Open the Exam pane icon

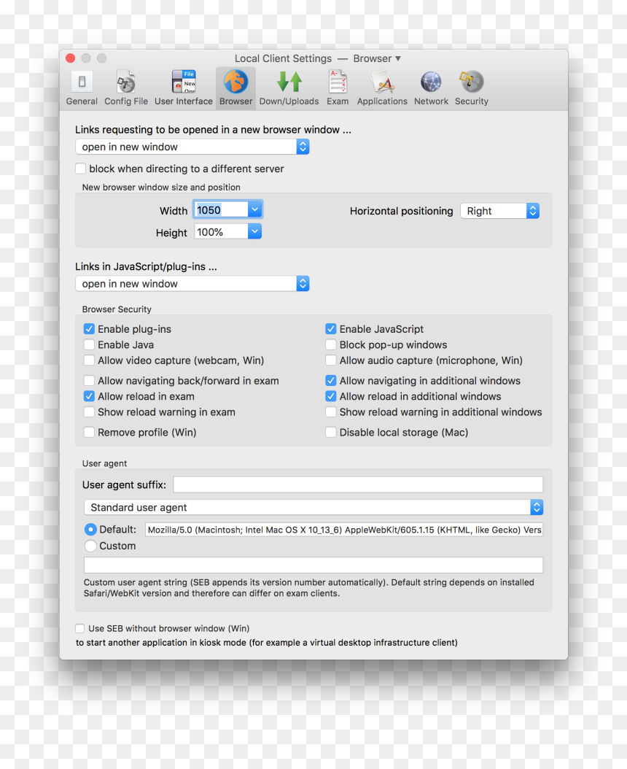(338, 82)
